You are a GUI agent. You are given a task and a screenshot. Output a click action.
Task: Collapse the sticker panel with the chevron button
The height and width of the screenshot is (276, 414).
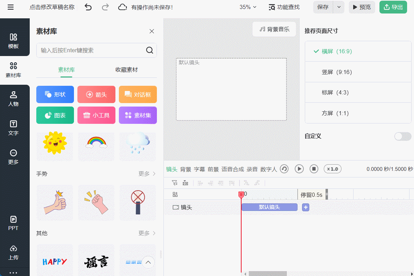(148, 262)
